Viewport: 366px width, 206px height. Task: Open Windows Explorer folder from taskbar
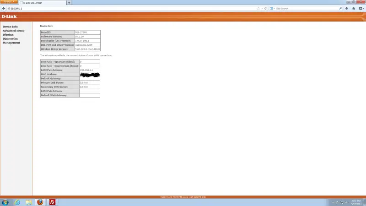click(x=29, y=202)
